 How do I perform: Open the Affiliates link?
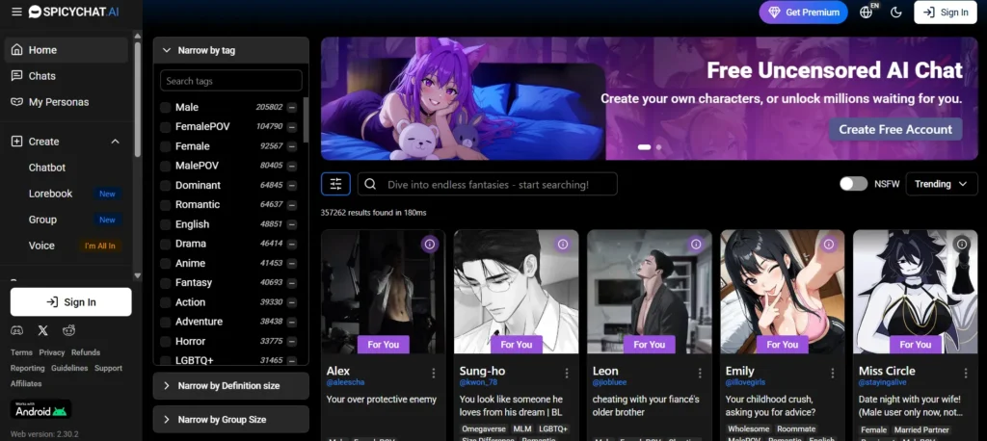click(26, 384)
